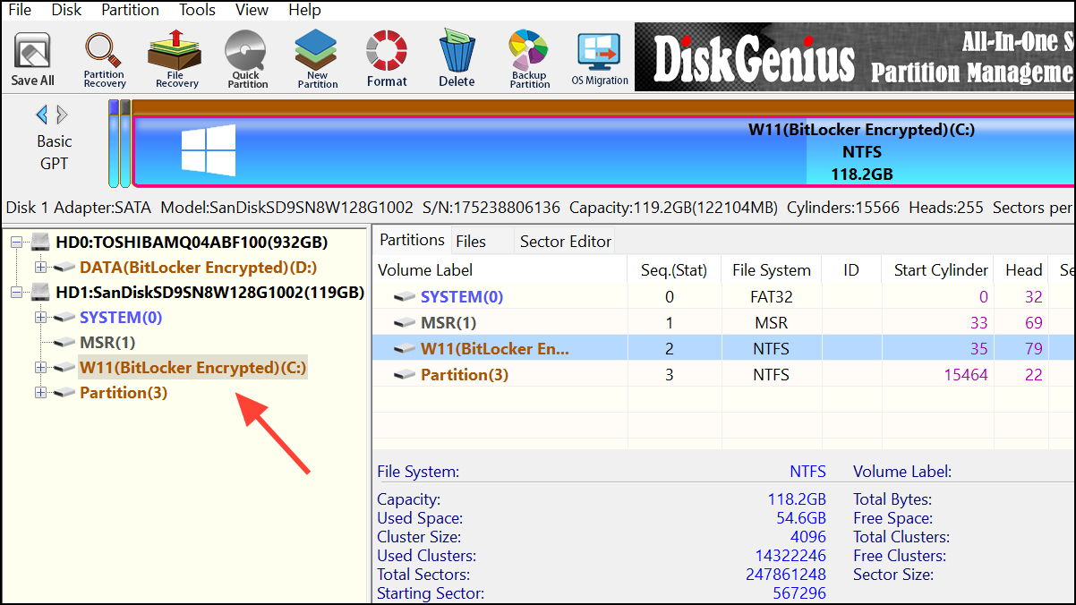The image size is (1076, 605).
Task: Click the ID column header
Action: tap(851, 270)
